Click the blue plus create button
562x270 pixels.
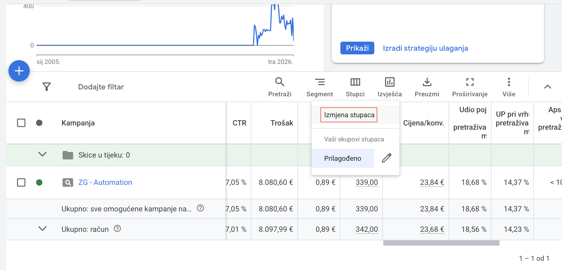19,71
